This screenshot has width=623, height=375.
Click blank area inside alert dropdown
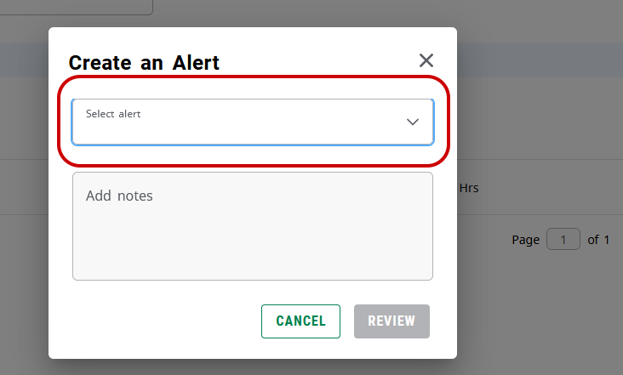point(255,132)
